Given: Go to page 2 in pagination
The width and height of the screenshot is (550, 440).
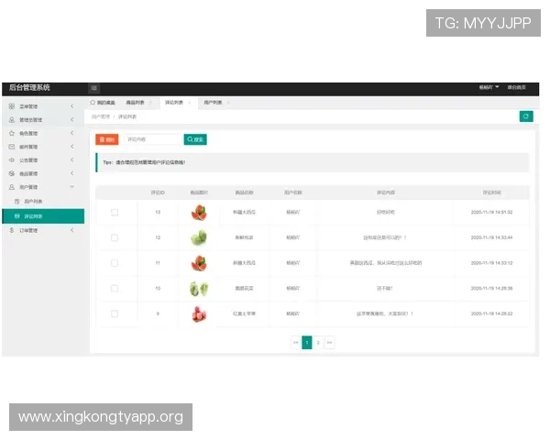Looking at the screenshot, I should [x=318, y=342].
